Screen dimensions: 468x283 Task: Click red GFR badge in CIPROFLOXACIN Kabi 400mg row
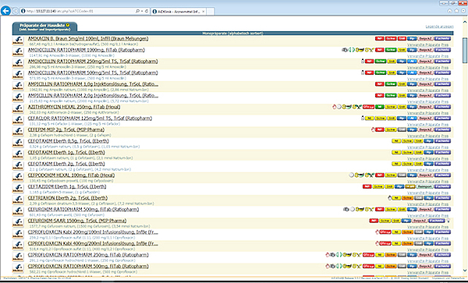(x=385, y=243)
